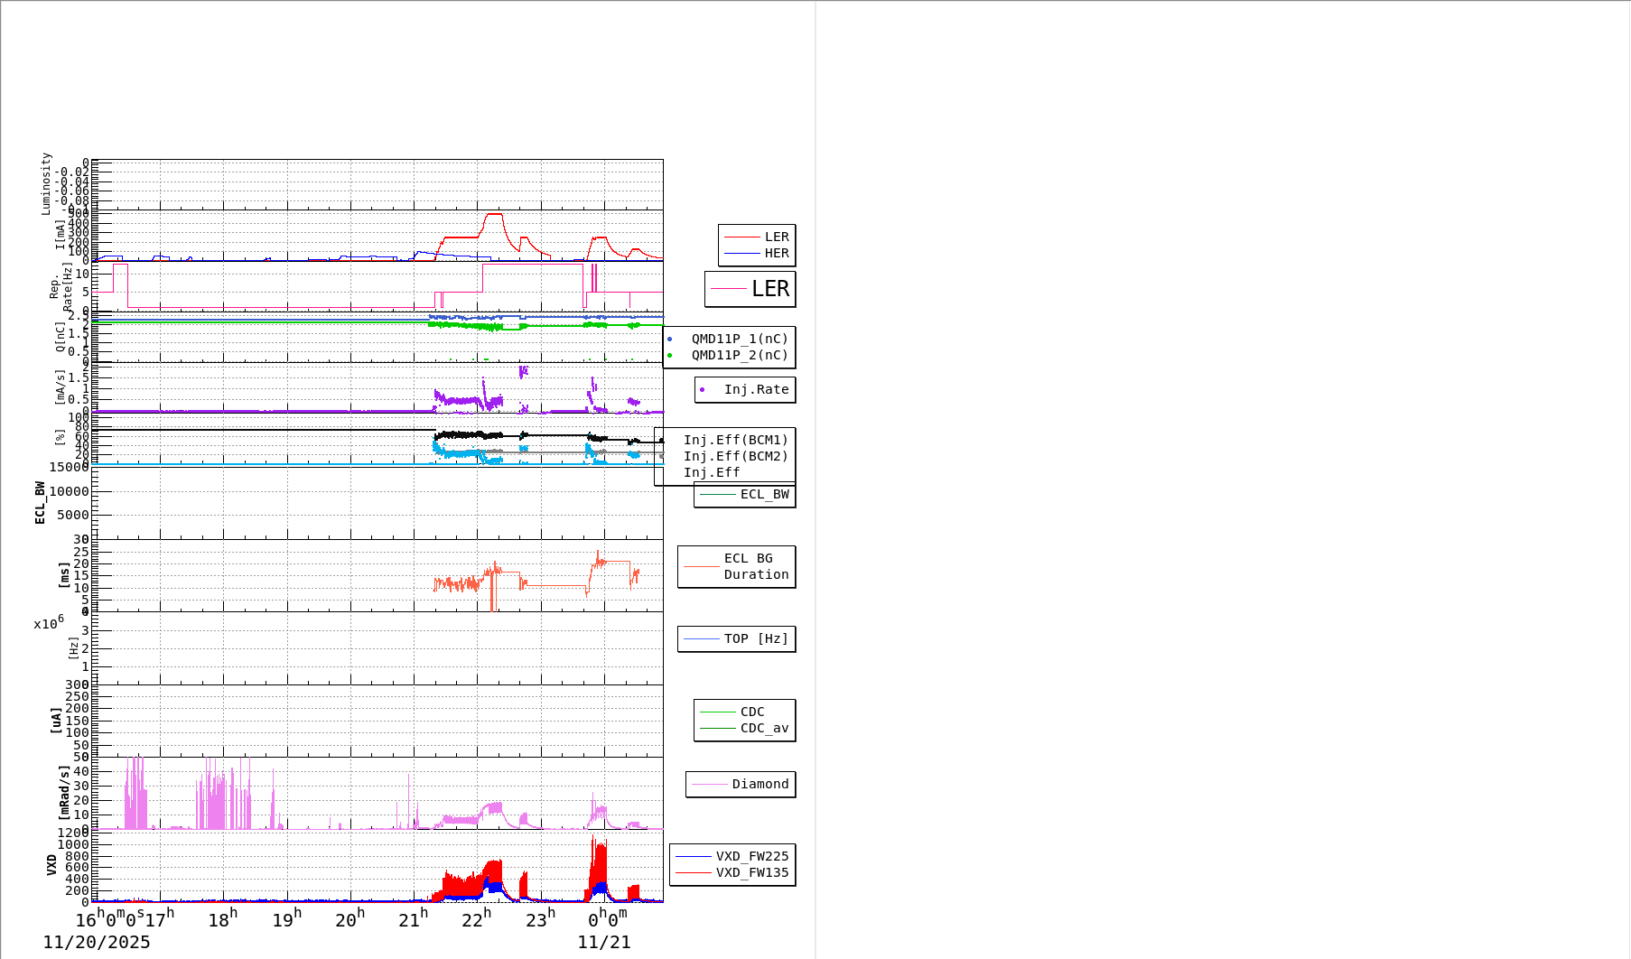
Task: Click the [uA] y-axis title
Action: [56, 721]
